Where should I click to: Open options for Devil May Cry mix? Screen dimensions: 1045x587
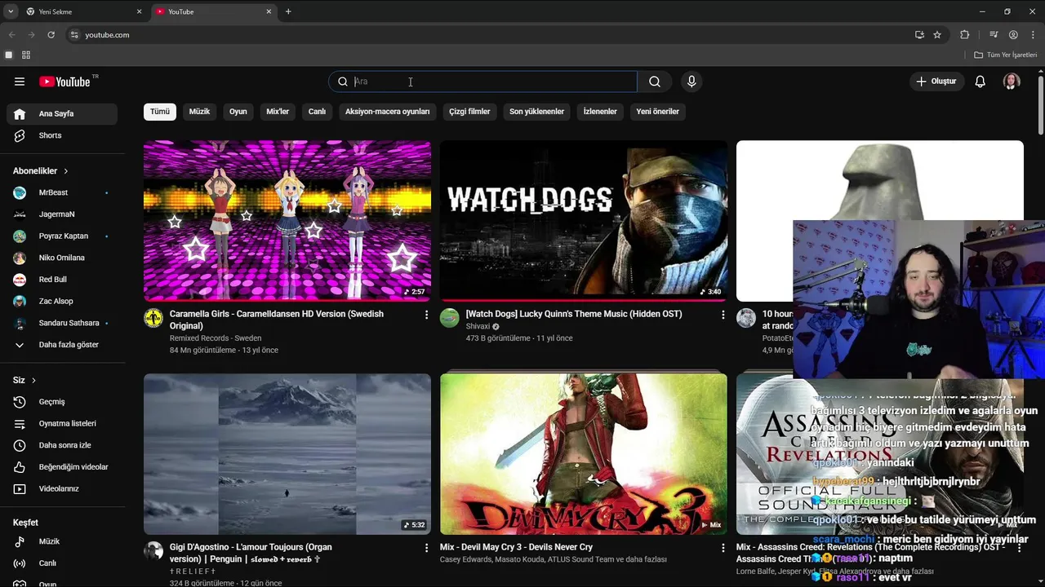click(x=723, y=548)
